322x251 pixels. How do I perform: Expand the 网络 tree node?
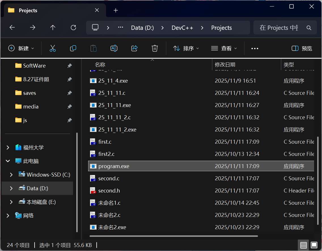click(x=8, y=216)
